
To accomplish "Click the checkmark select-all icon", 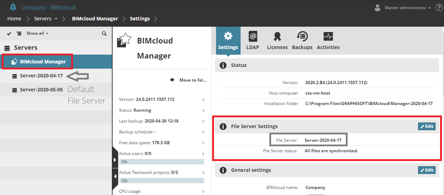I will (x=9, y=33).
